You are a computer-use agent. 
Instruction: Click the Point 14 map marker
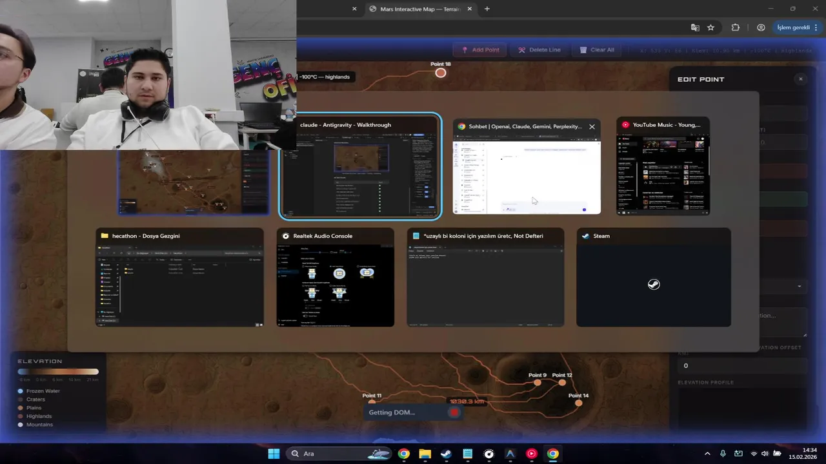pos(578,403)
